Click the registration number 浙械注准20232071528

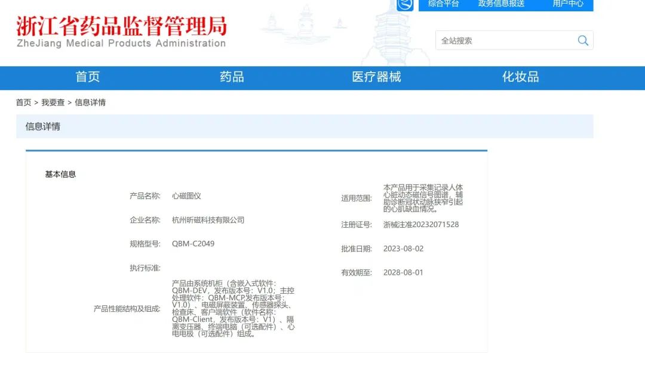point(421,225)
